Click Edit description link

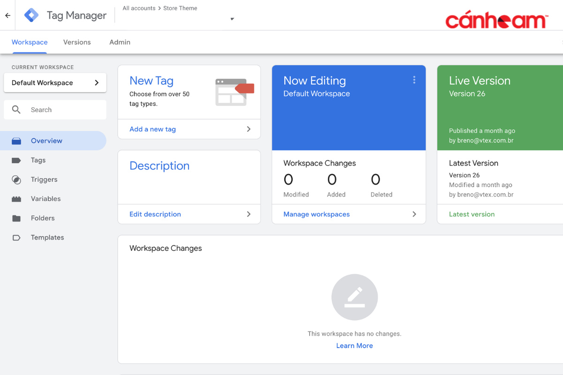(x=155, y=214)
